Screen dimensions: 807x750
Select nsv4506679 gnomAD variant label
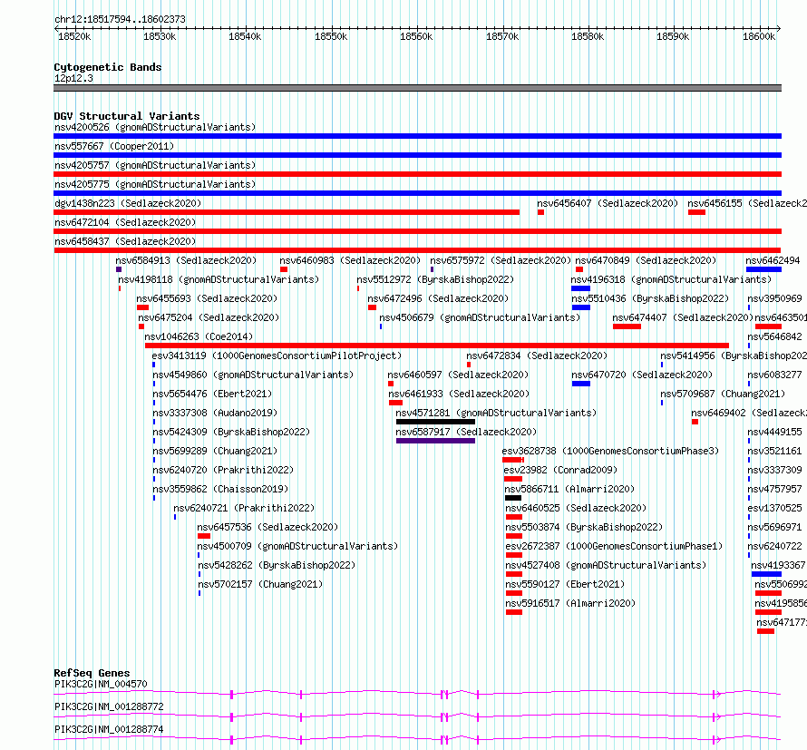(x=480, y=317)
